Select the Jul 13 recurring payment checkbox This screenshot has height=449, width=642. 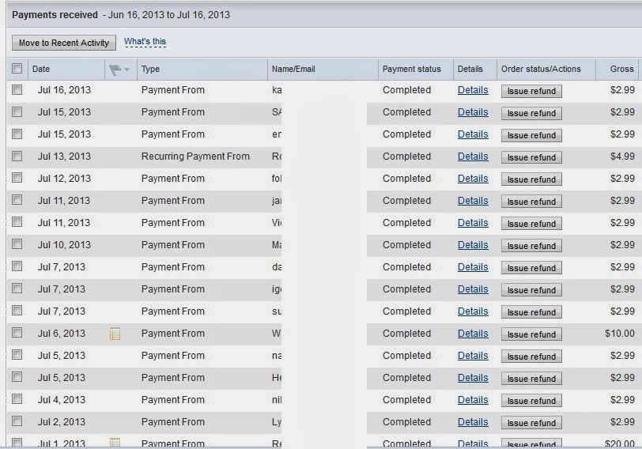[17, 157]
